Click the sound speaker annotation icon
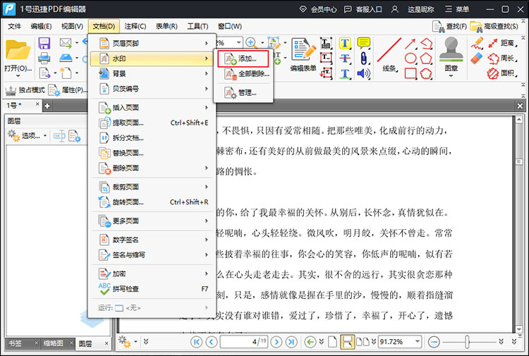 [364, 73]
